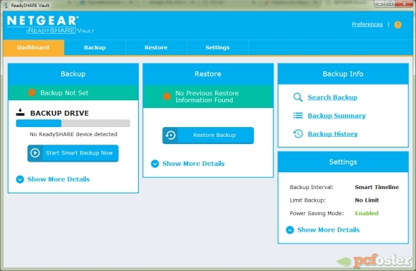
Task: Click the magnifier icon next to Search Backup
Action: click(x=298, y=97)
